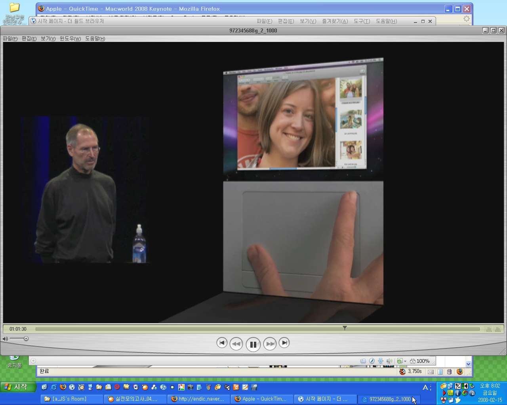Open QuickTime 편집(E) menu
This screenshot has height=405, width=507.
pos(29,39)
